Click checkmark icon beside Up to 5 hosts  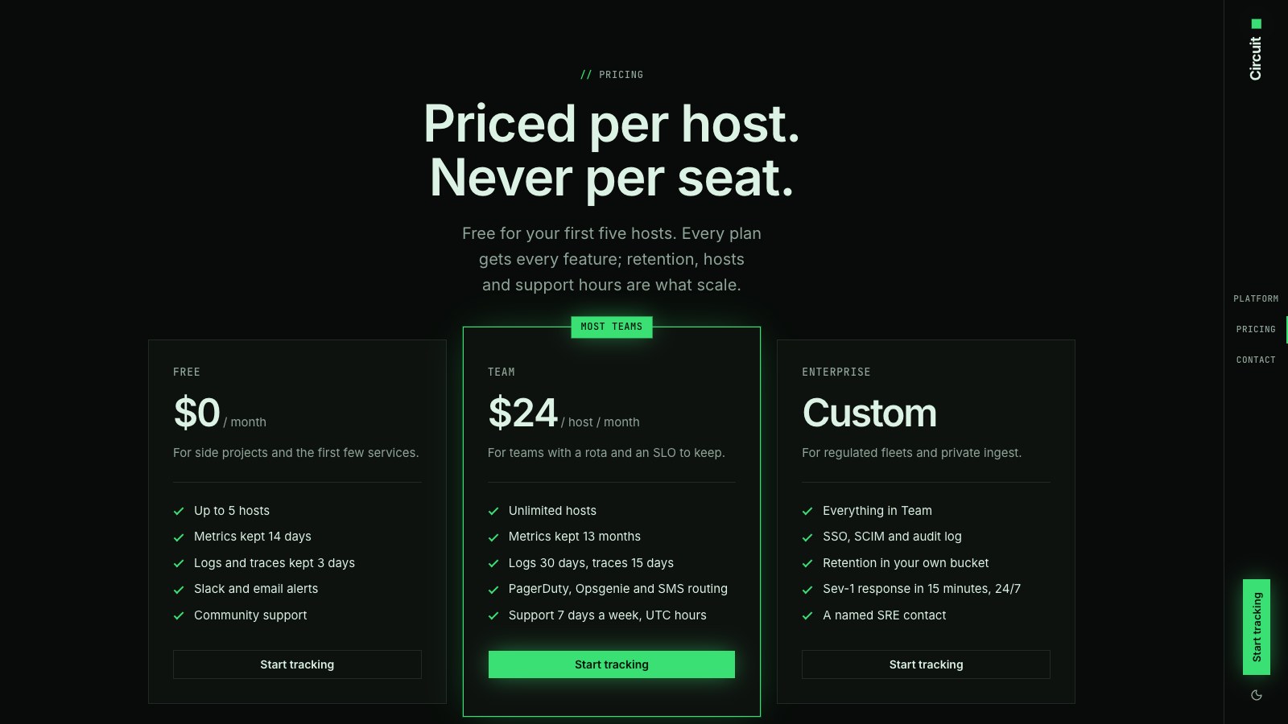coord(179,511)
